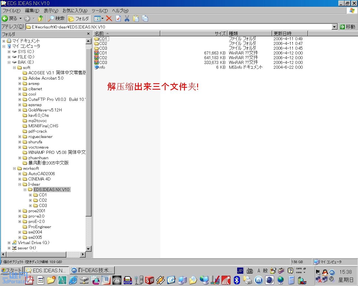The image size is (358, 286).
Task: Open the Back button history dropdown arrow
Action: 20,18
